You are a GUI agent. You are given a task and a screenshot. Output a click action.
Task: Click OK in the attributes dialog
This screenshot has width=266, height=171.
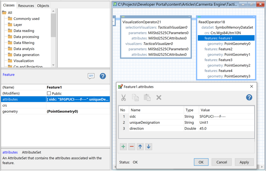201,162
